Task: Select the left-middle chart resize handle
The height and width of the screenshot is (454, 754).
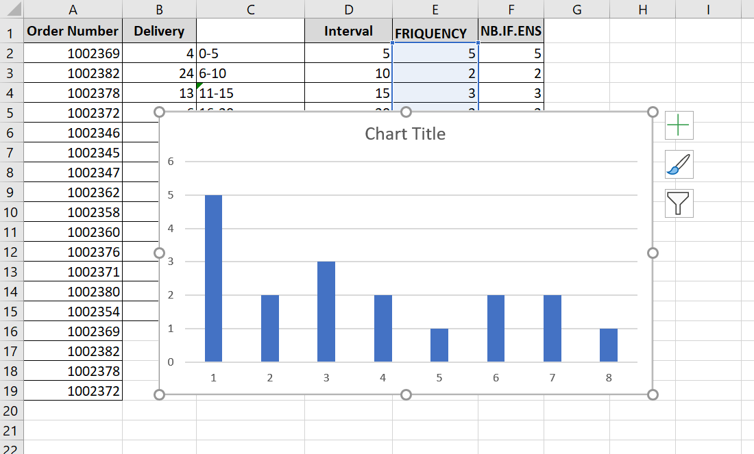Action: click(159, 253)
